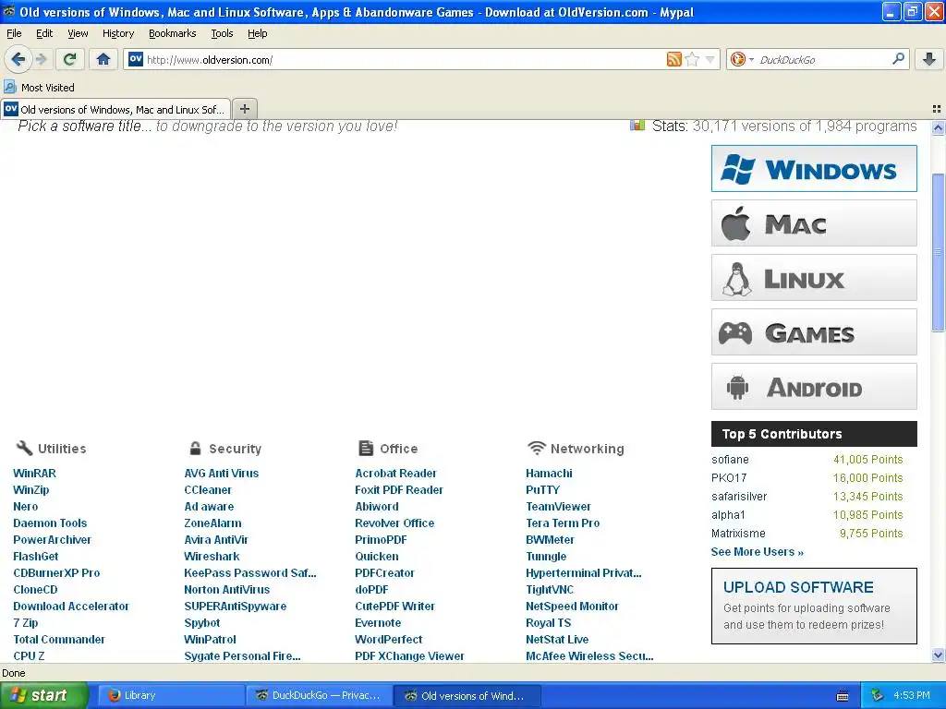Open a new tab with plus button
This screenshot has width=946, height=709.
[244, 109]
